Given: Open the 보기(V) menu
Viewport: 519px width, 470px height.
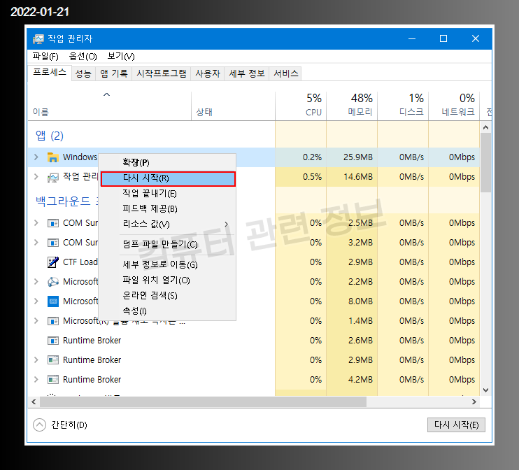Looking at the screenshot, I should [x=121, y=57].
